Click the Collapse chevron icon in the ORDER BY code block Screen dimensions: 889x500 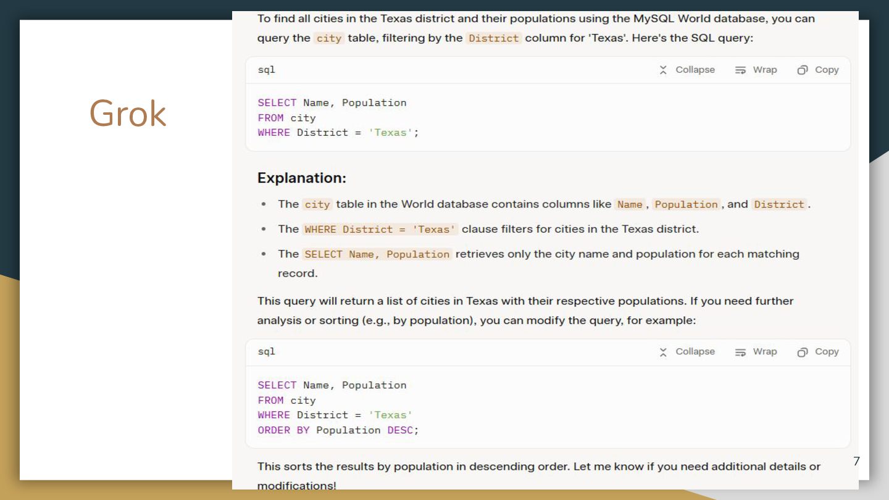663,352
